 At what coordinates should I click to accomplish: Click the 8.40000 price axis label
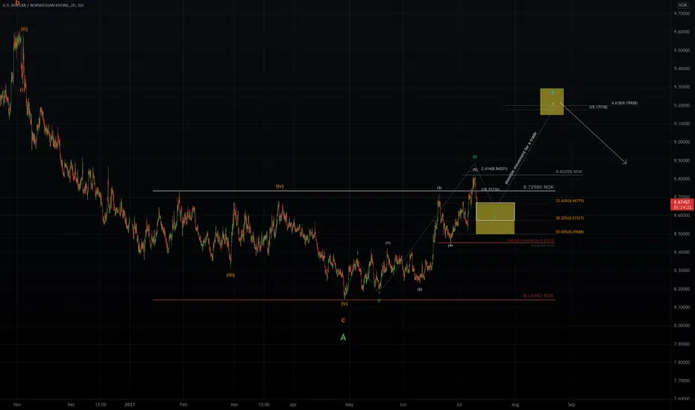tap(682, 252)
